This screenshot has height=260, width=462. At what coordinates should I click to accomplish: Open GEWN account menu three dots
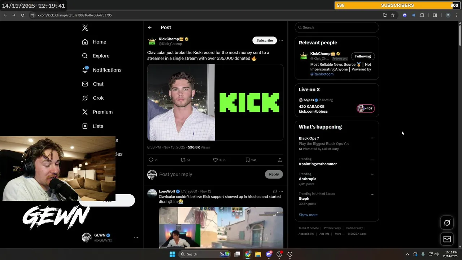pos(136,238)
